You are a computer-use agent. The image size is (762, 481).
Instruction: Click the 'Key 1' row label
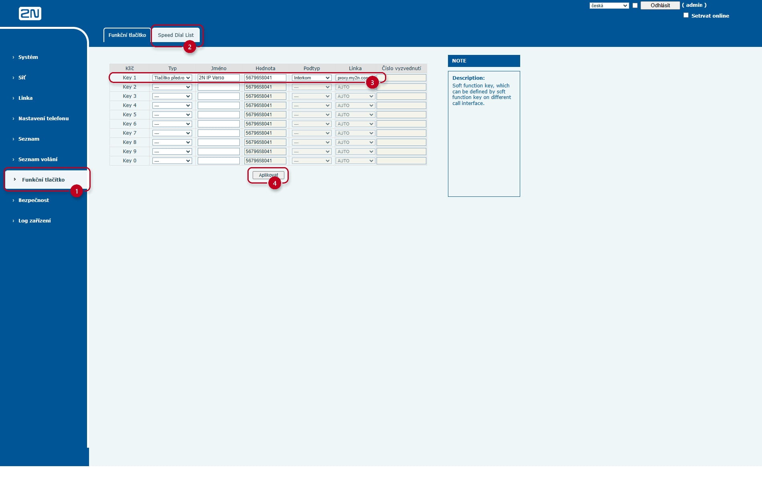130,78
